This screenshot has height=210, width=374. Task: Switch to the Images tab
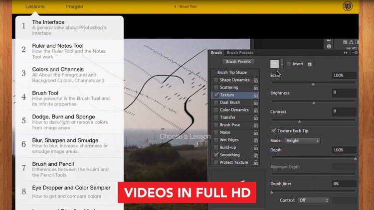[74, 6]
